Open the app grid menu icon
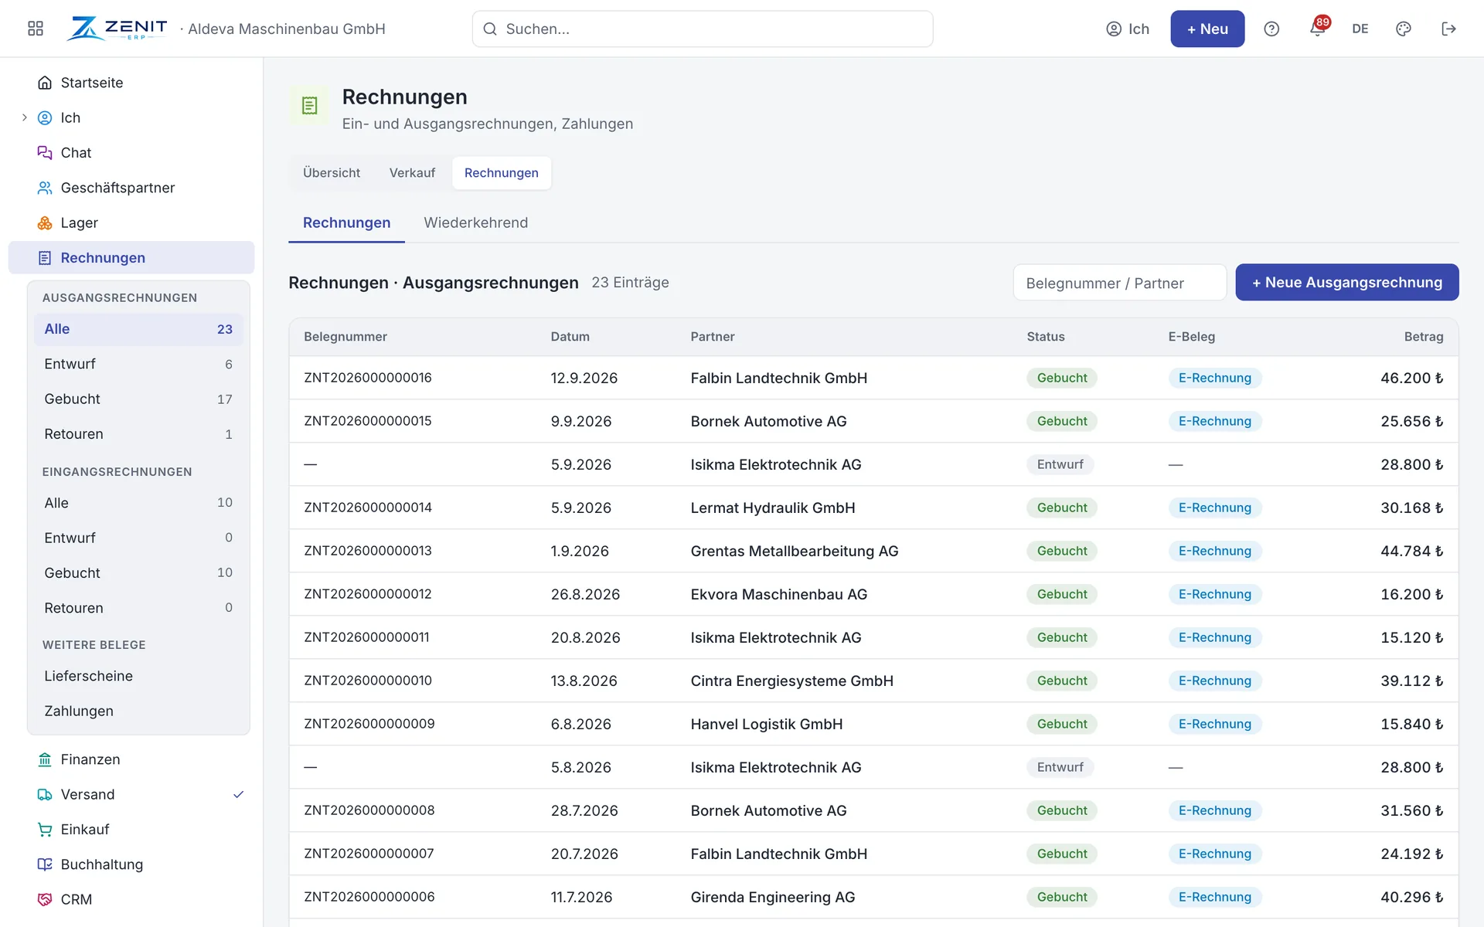 36,29
